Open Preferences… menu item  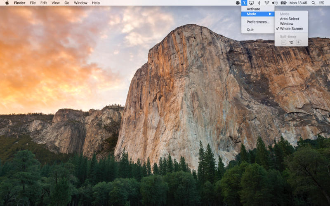click(x=258, y=22)
